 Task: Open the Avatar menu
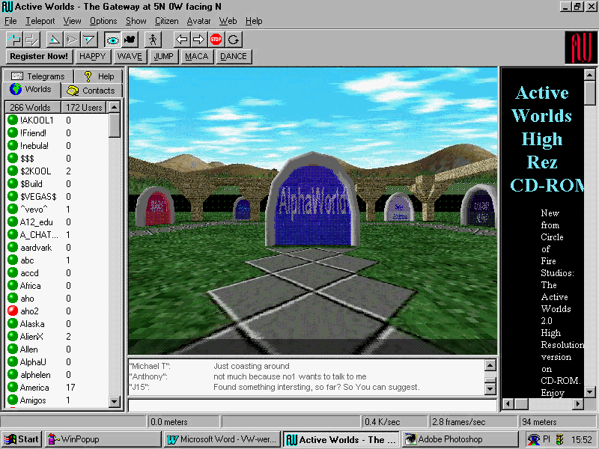tap(198, 21)
